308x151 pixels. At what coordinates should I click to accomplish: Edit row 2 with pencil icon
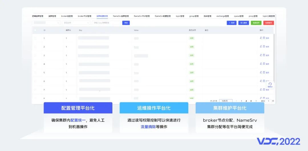(261, 47)
